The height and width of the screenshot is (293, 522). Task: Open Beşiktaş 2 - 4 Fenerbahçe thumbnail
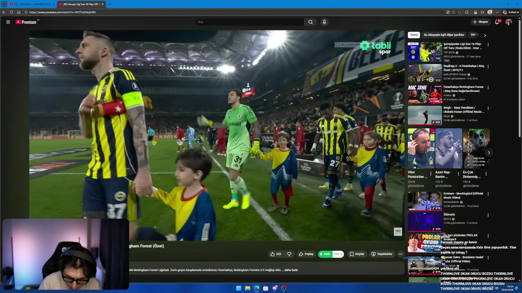coord(425,74)
